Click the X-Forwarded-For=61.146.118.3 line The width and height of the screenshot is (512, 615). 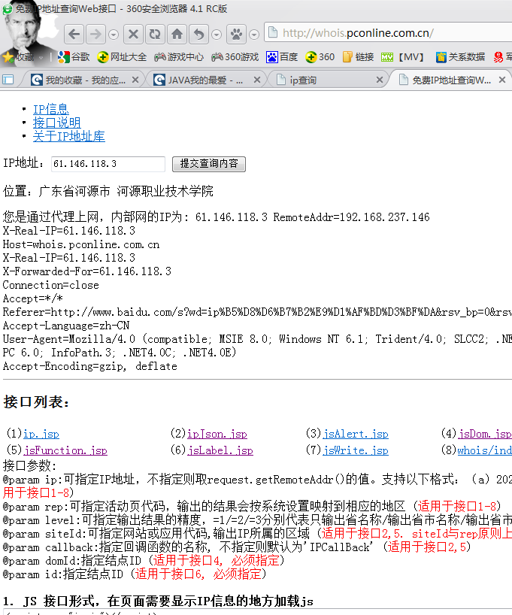coord(87,271)
